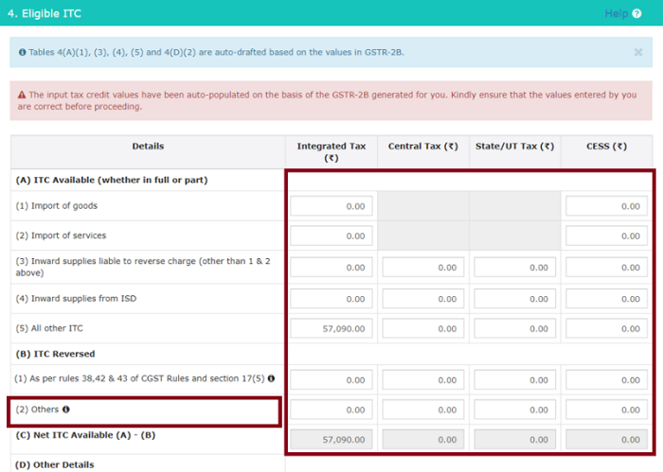663x472 pixels.
Task: Click info icon beside Others row
Action: [x=66, y=410]
